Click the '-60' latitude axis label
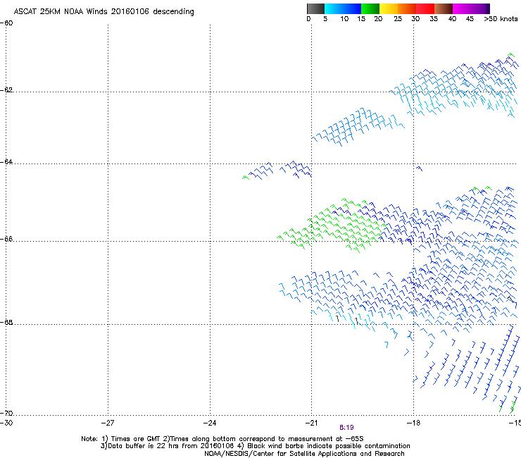Screen dimensions: 521x458 [x=6, y=23]
